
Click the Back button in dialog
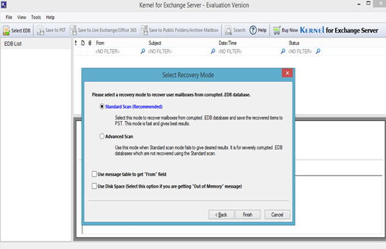221,214
